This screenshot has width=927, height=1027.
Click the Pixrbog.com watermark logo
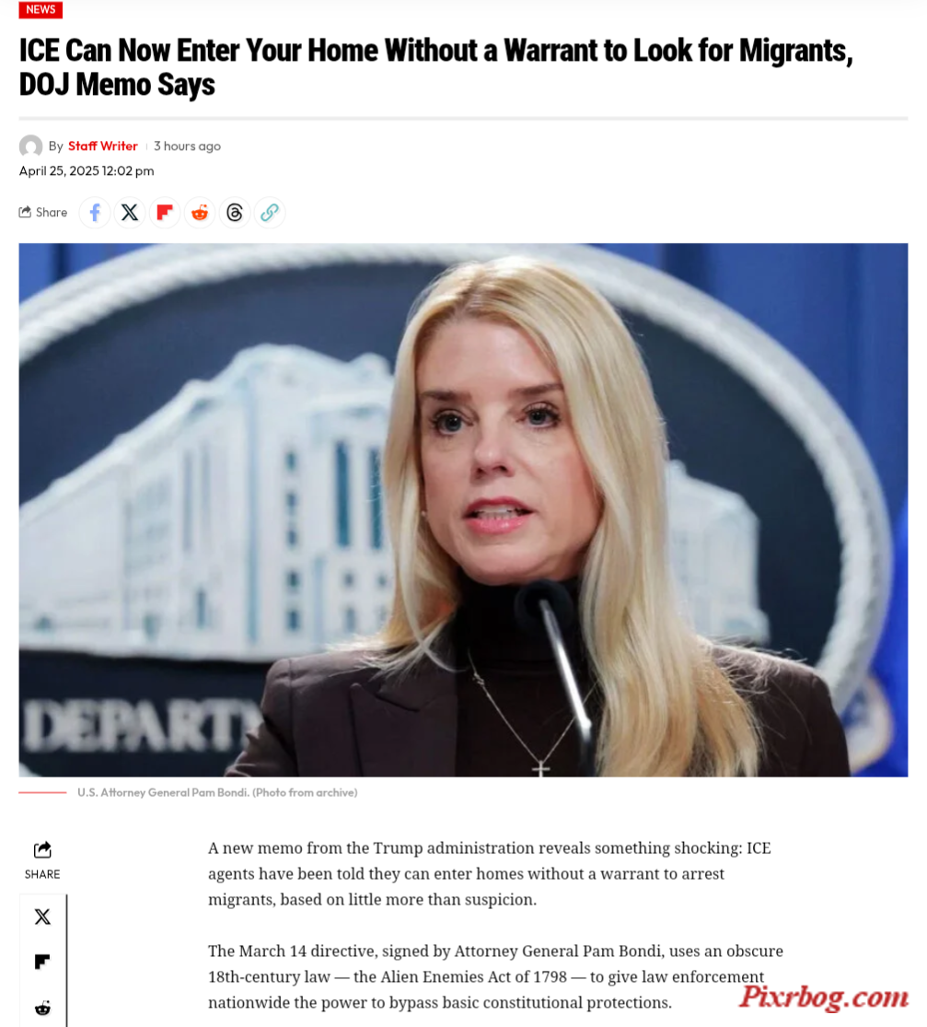tap(824, 997)
